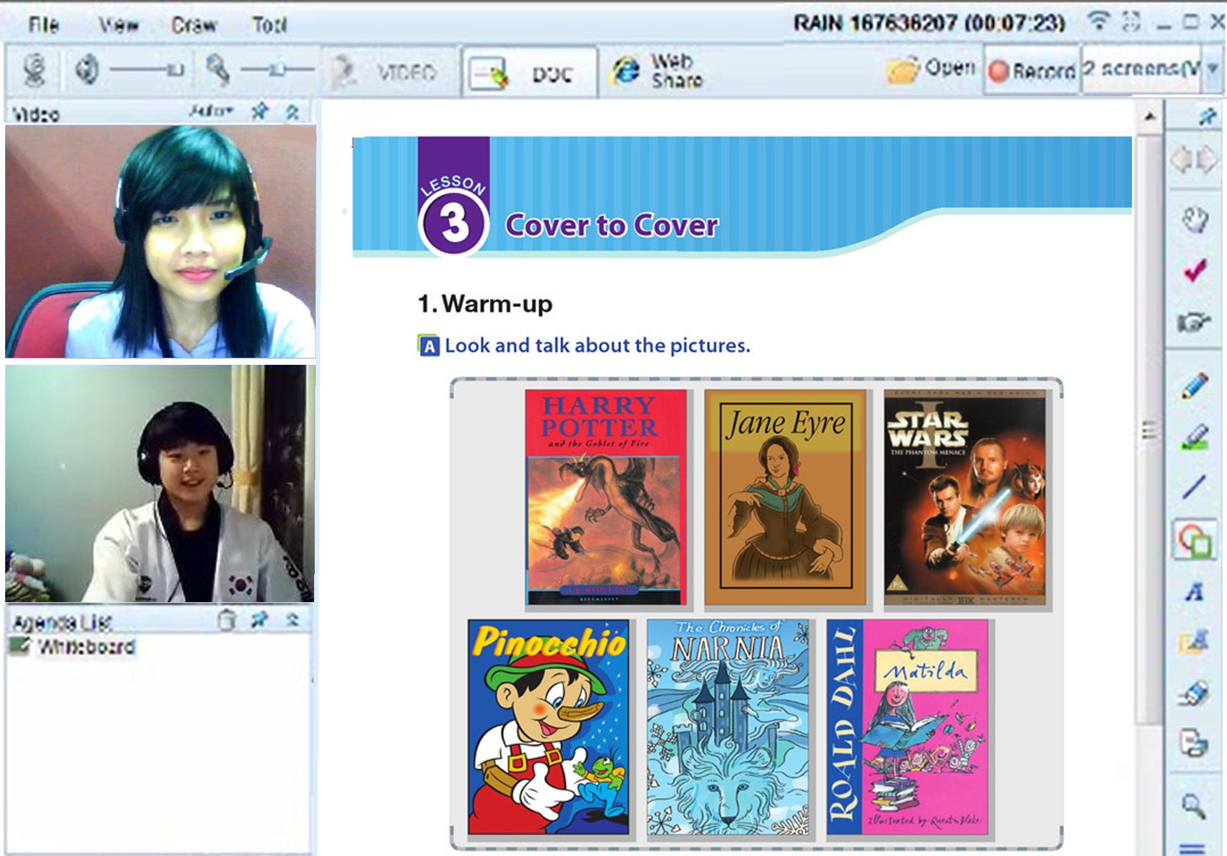Click the '1. Warm-up' heading

[485, 303]
